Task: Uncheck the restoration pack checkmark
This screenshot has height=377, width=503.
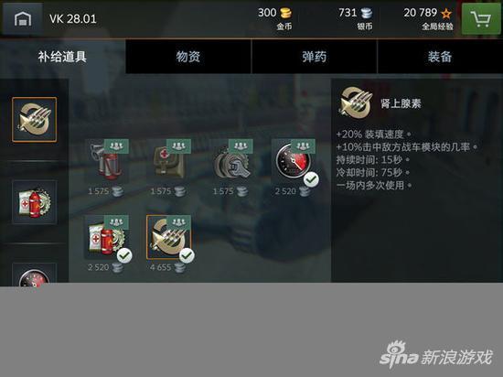Action: (124, 255)
